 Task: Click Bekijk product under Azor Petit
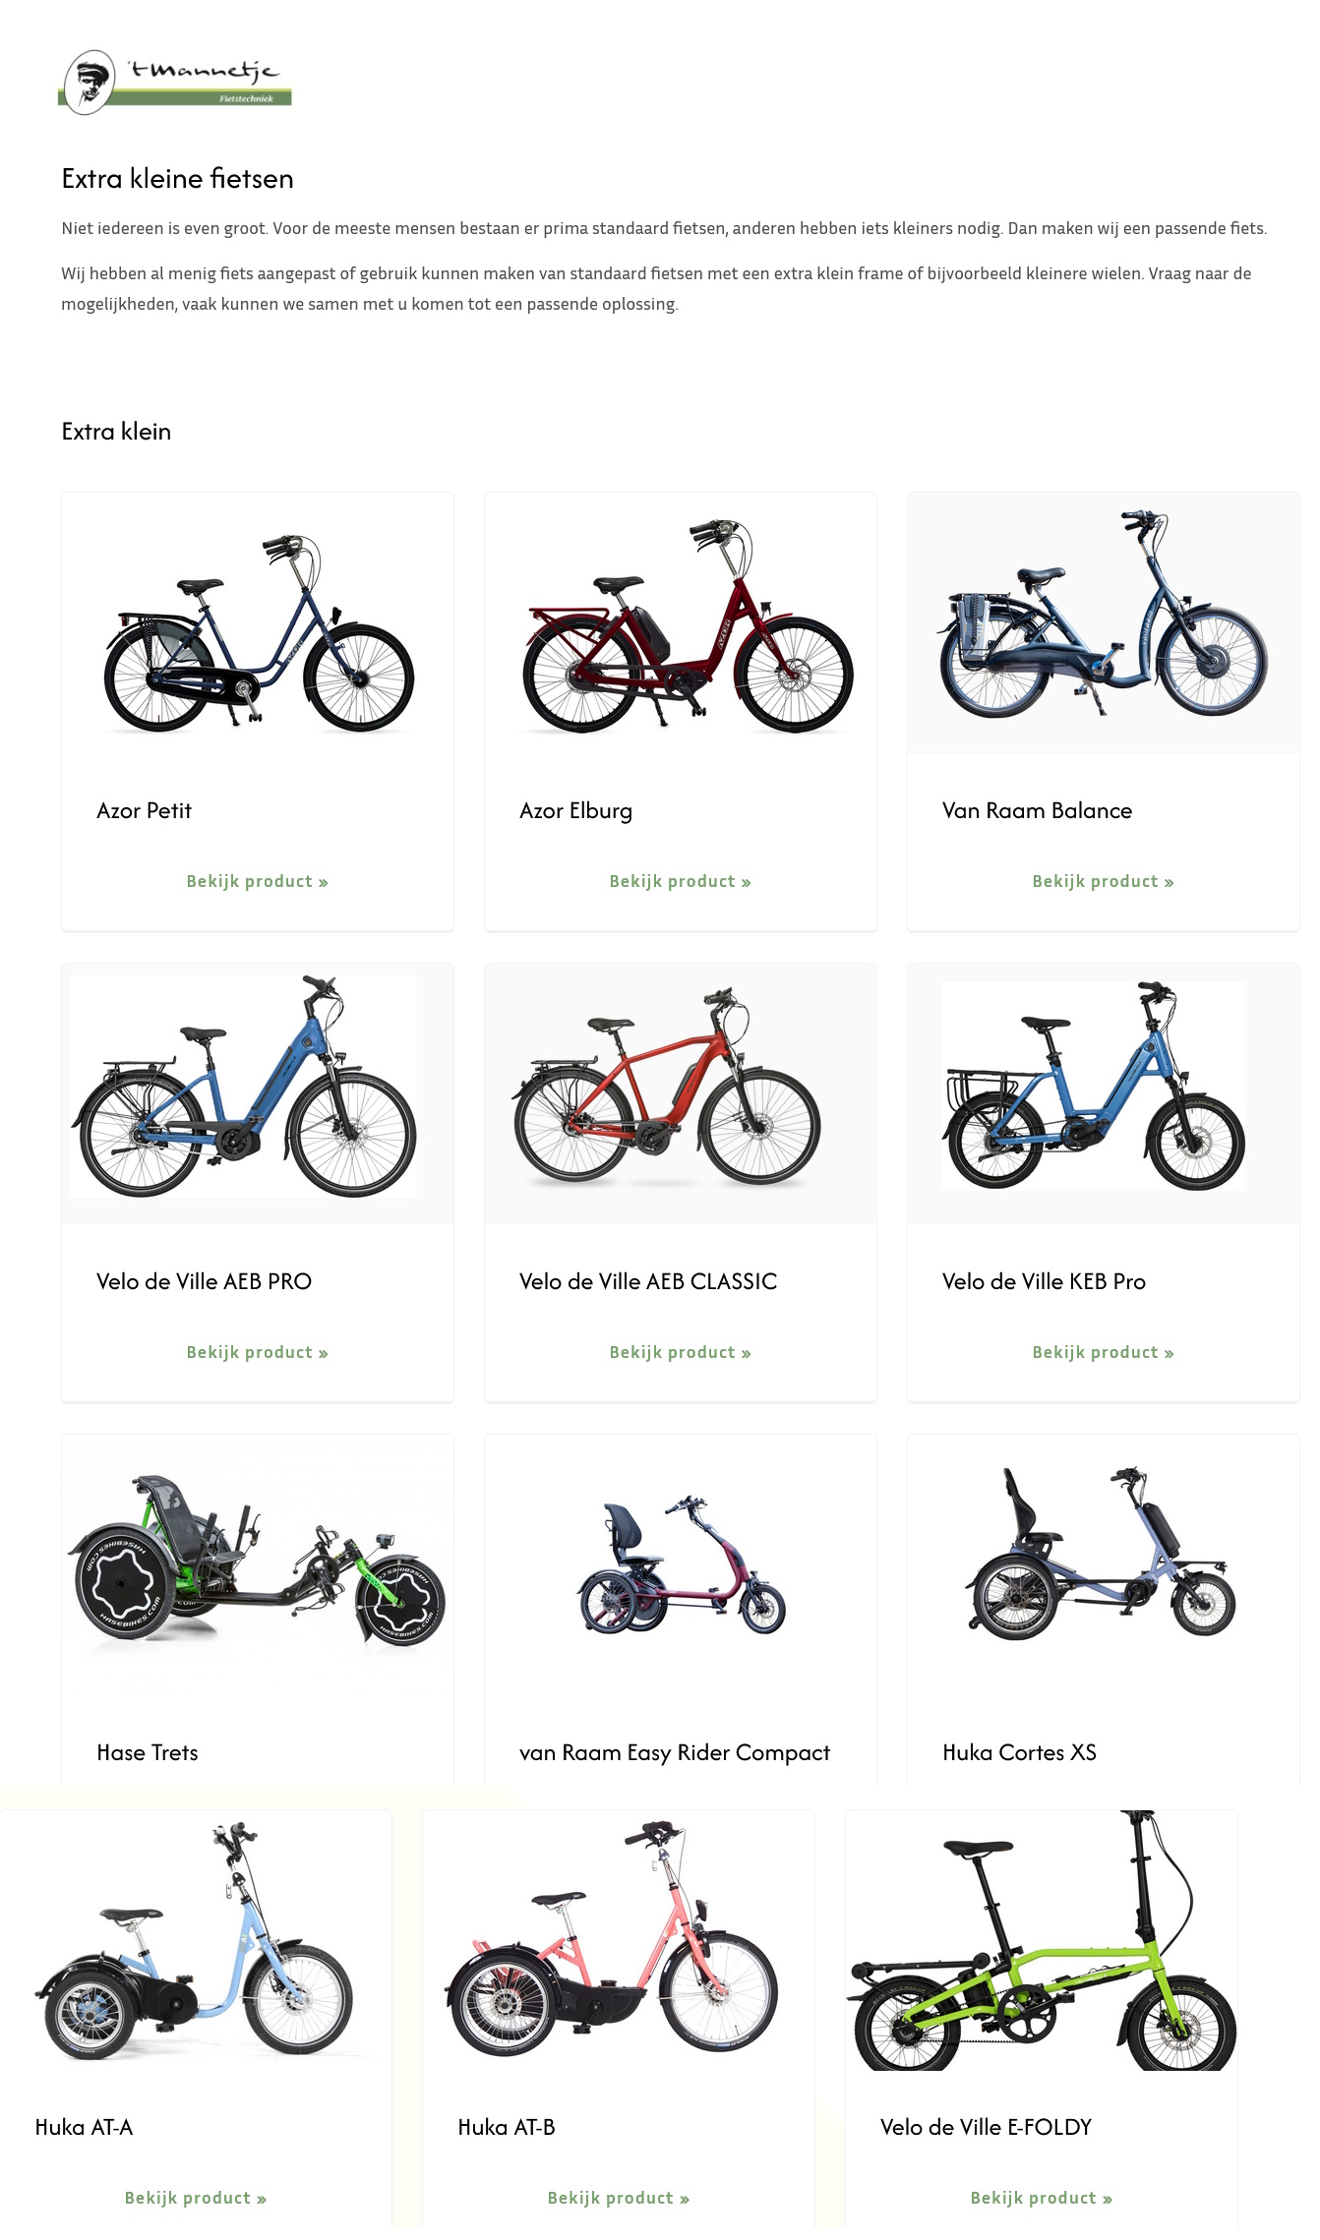[x=258, y=881]
